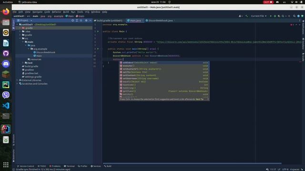Toggle Gradle tool window on right stripe

[x=303, y=57]
